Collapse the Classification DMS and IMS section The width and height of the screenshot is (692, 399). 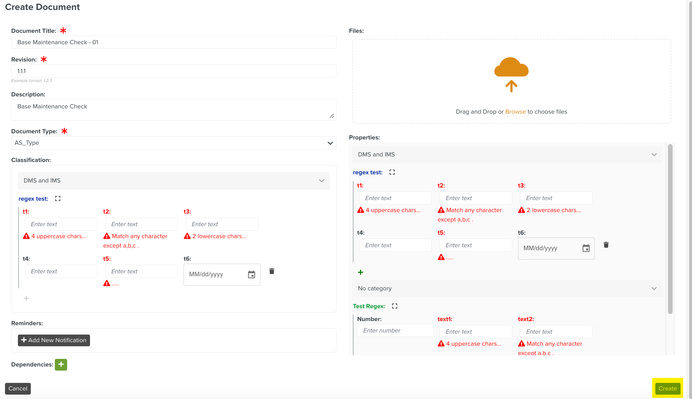321,181
